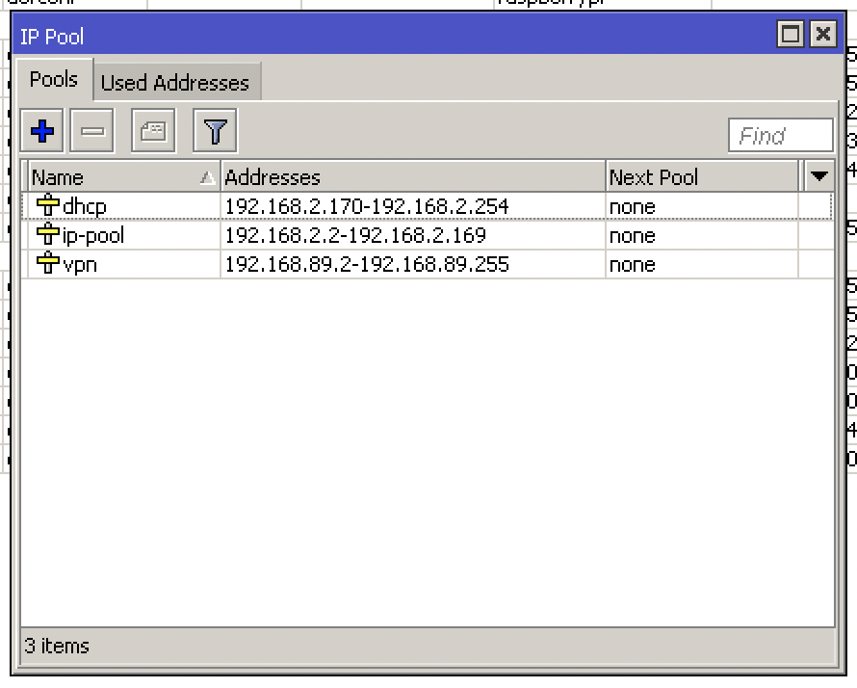The image size is (857, 688).
Task: Open the Filter funnel tool
Action: point(215,131)
